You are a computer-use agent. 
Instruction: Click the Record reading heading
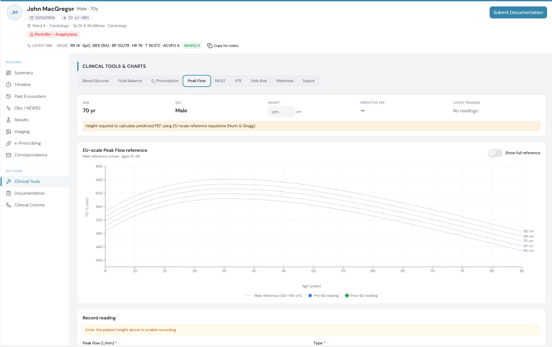coord(99,318)
